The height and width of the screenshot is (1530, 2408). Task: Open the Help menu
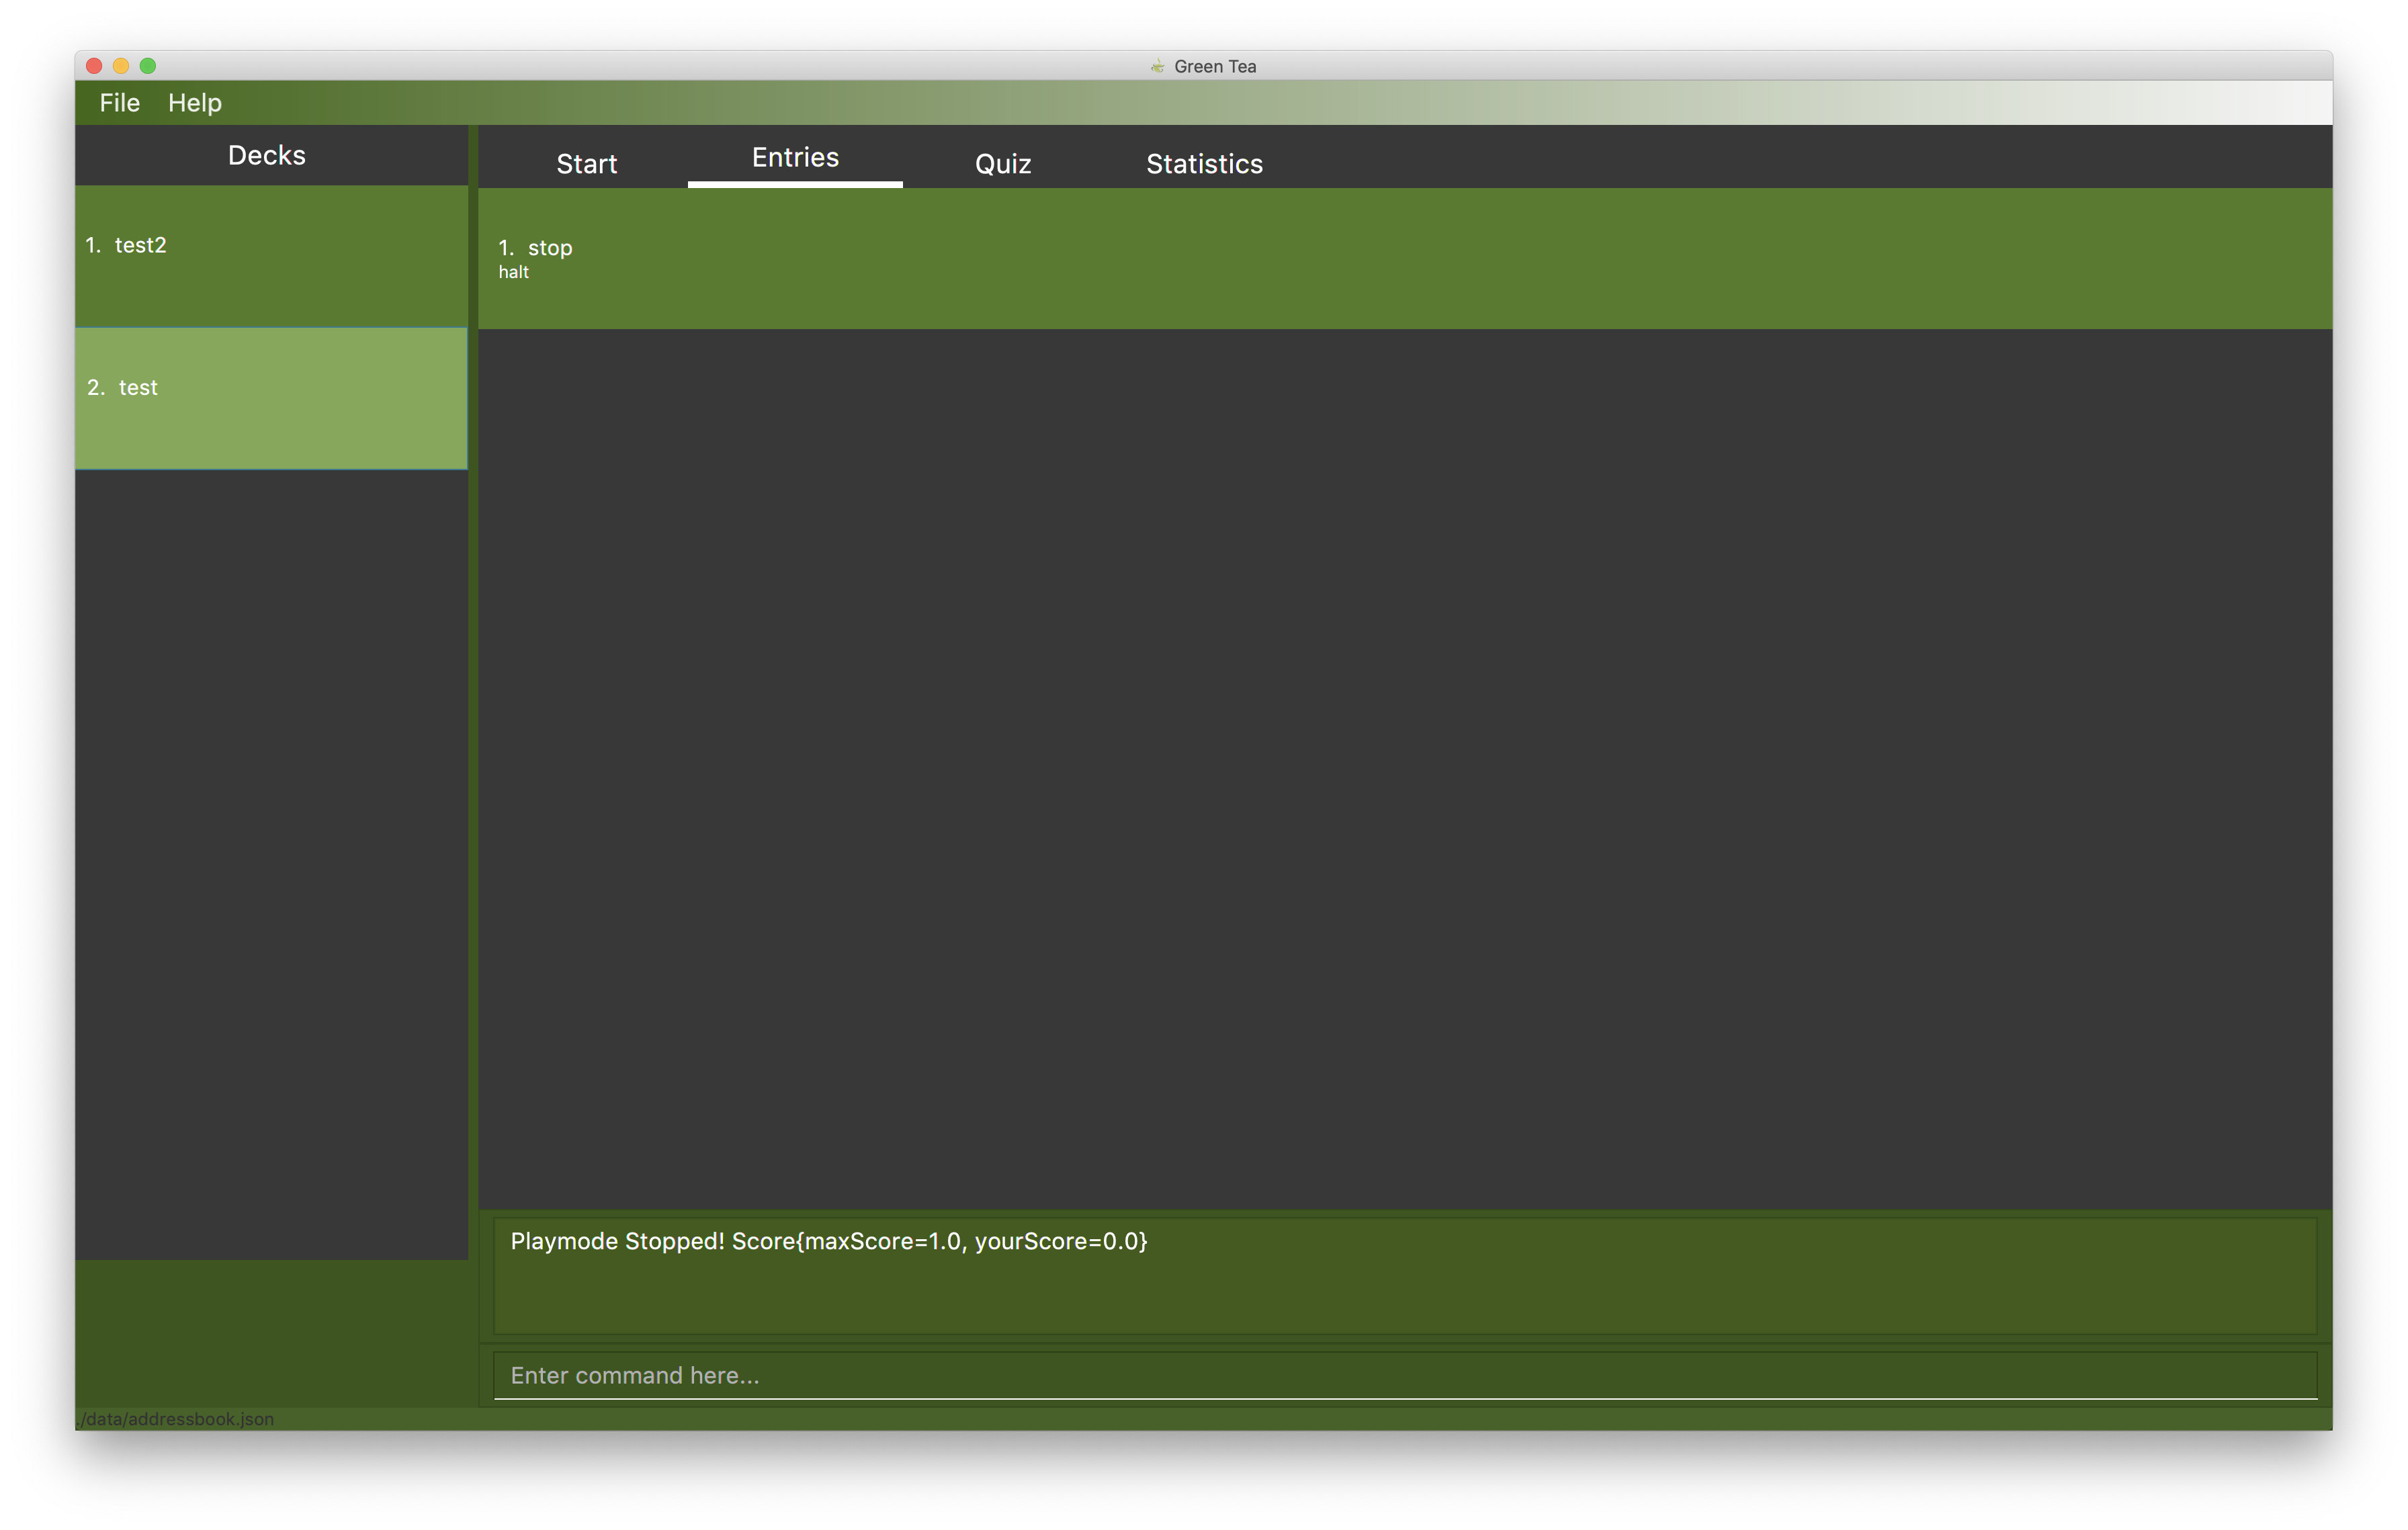[x=194, y=103]
